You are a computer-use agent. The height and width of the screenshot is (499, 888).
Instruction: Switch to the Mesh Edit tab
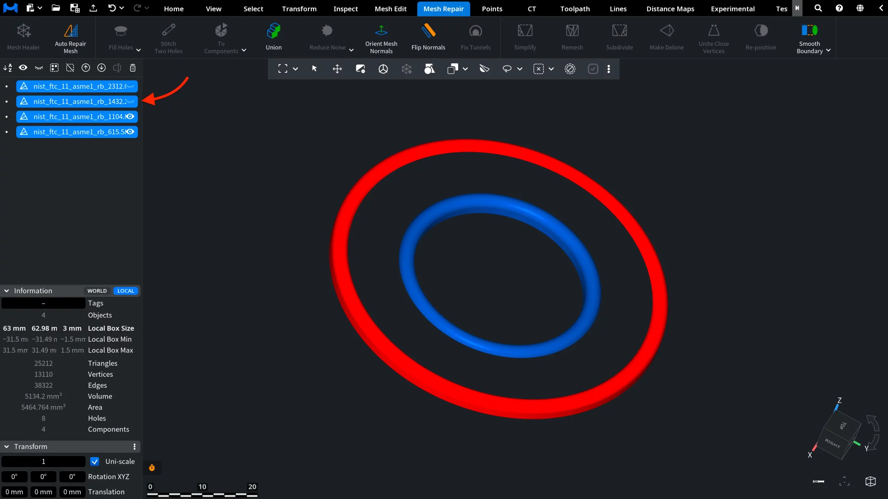tap(391, 9)
